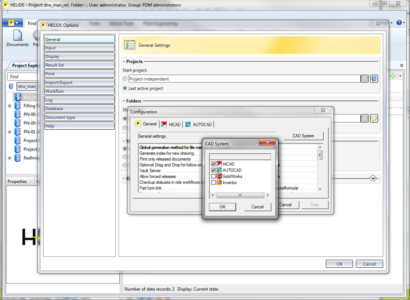Click the scroll-down arrow in settings list
Image resolution: width=410 pixels, height=300 pixels.
tap(320, 189)
